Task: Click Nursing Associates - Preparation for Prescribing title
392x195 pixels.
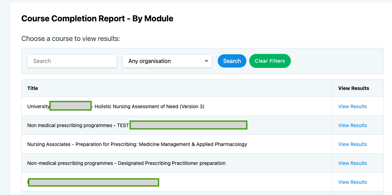Action: [137, 144]
